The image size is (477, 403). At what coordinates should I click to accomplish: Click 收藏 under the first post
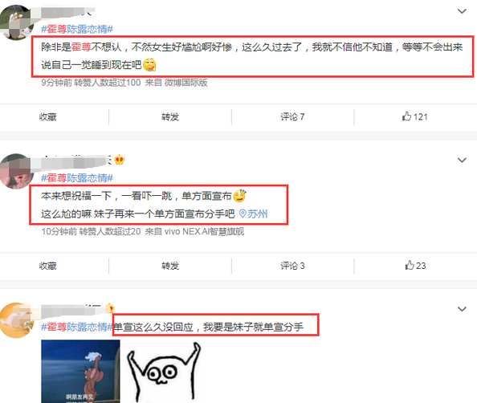[47, 116]
